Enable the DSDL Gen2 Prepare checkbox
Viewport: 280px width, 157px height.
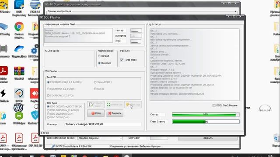pyautogui.click(x=214, y=106)
